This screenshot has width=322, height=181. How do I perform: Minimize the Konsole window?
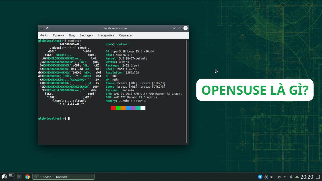pyautogui.click(x=174, y=28)
